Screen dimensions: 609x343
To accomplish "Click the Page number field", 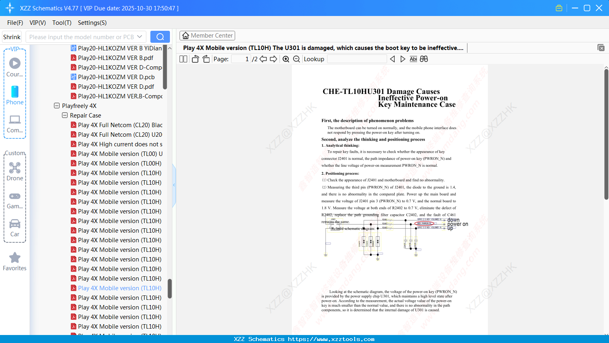I will (x=241, y=59).
